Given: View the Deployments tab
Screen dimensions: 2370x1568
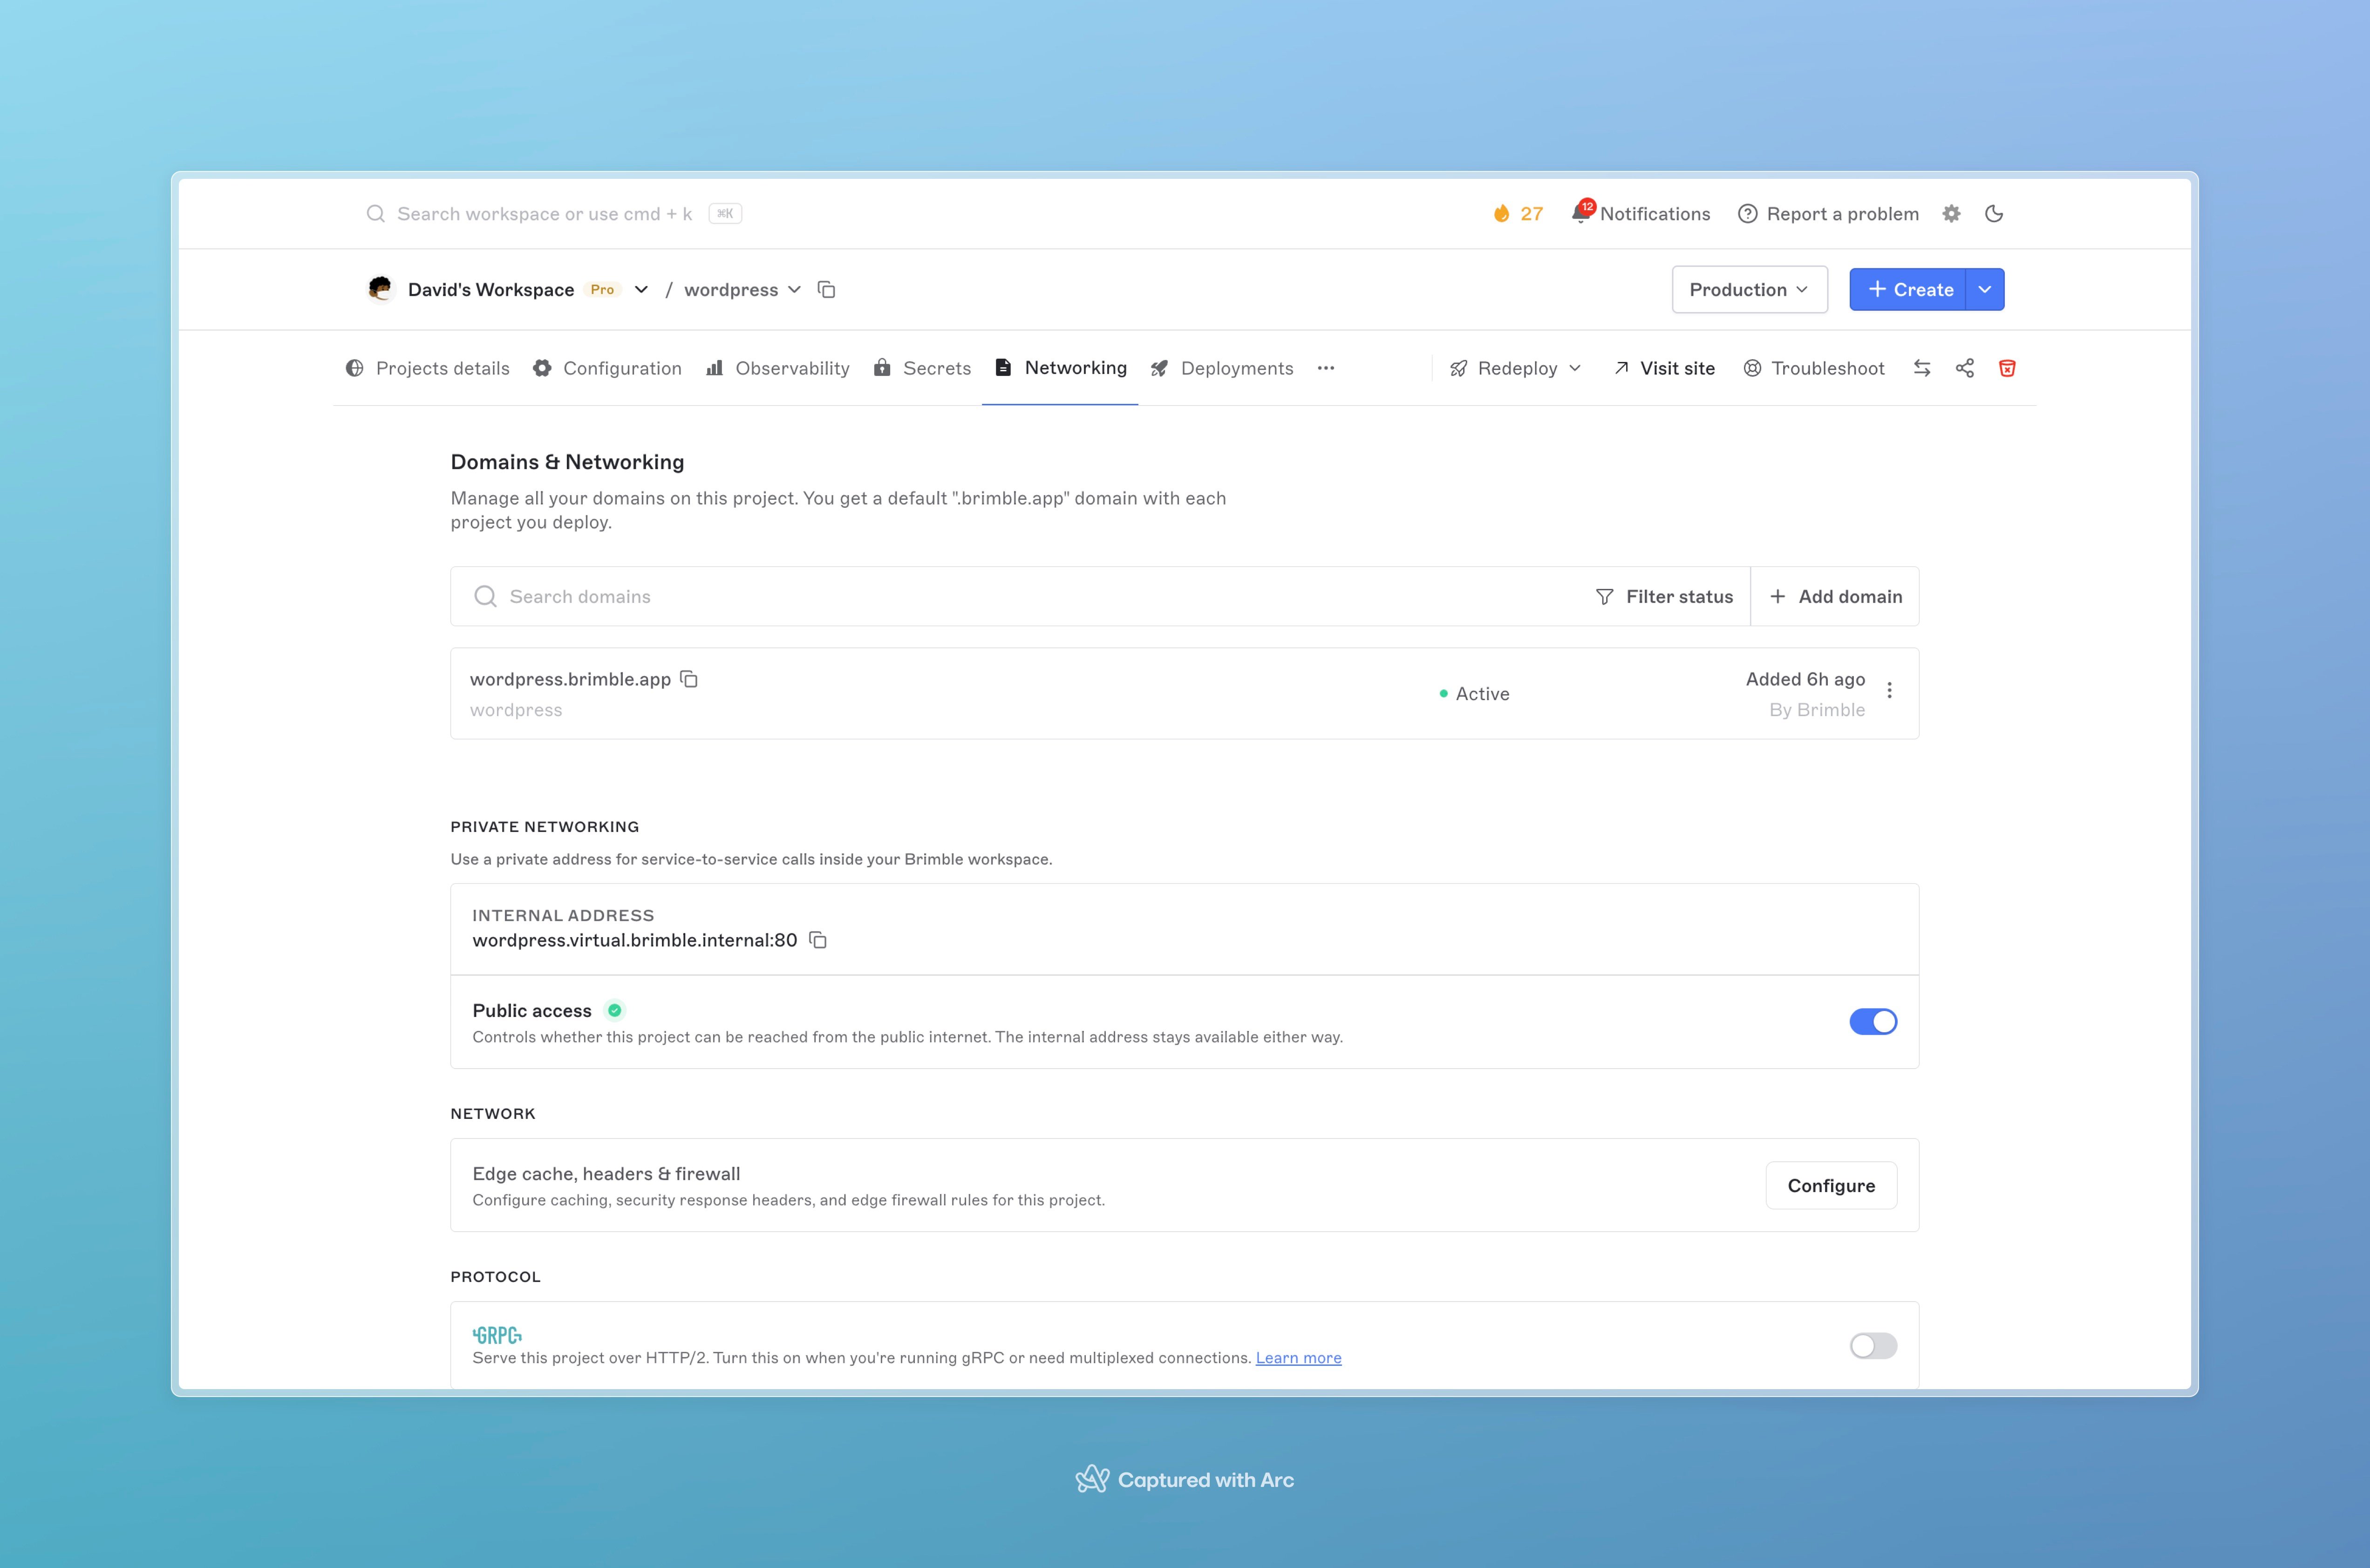Looking at the screenshot, I should (1222, 368).
